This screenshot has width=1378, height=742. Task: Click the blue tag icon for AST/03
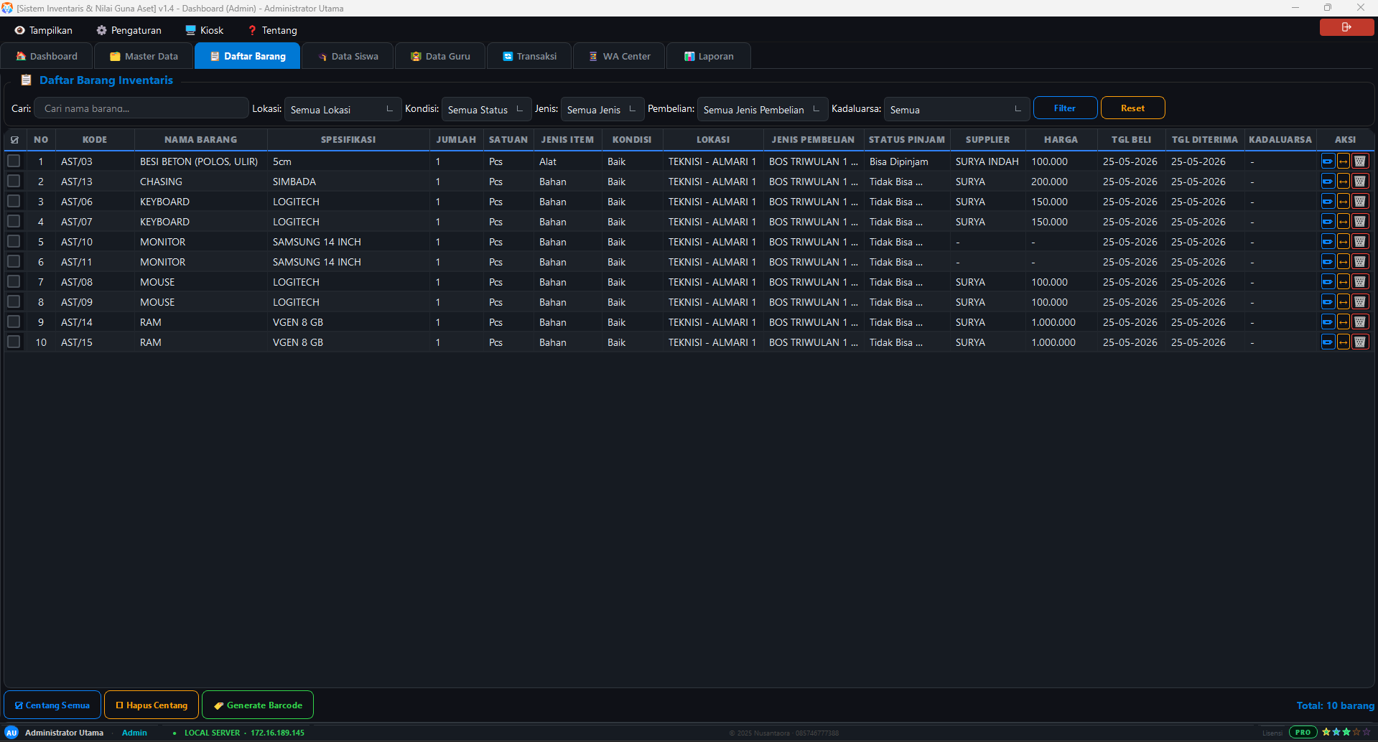(1327, 161)
